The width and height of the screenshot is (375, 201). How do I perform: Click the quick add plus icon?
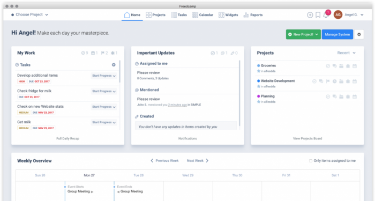310,15
